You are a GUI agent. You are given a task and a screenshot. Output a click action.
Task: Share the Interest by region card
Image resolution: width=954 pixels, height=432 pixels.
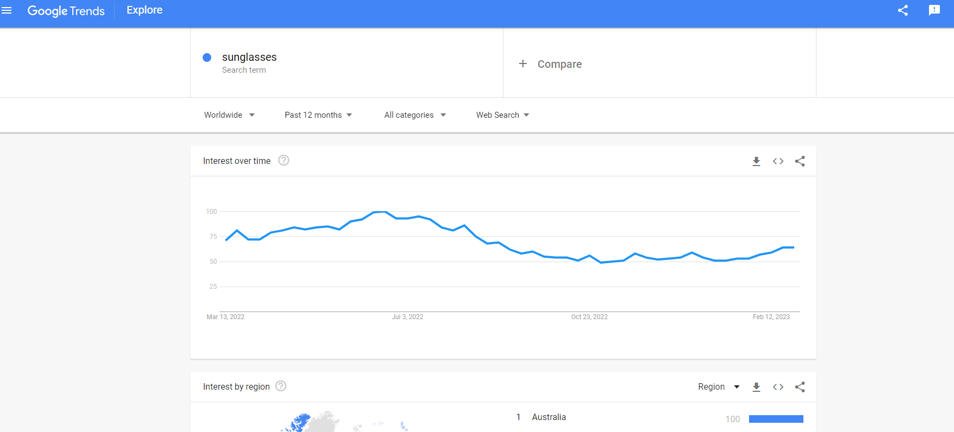pos(800,387)
